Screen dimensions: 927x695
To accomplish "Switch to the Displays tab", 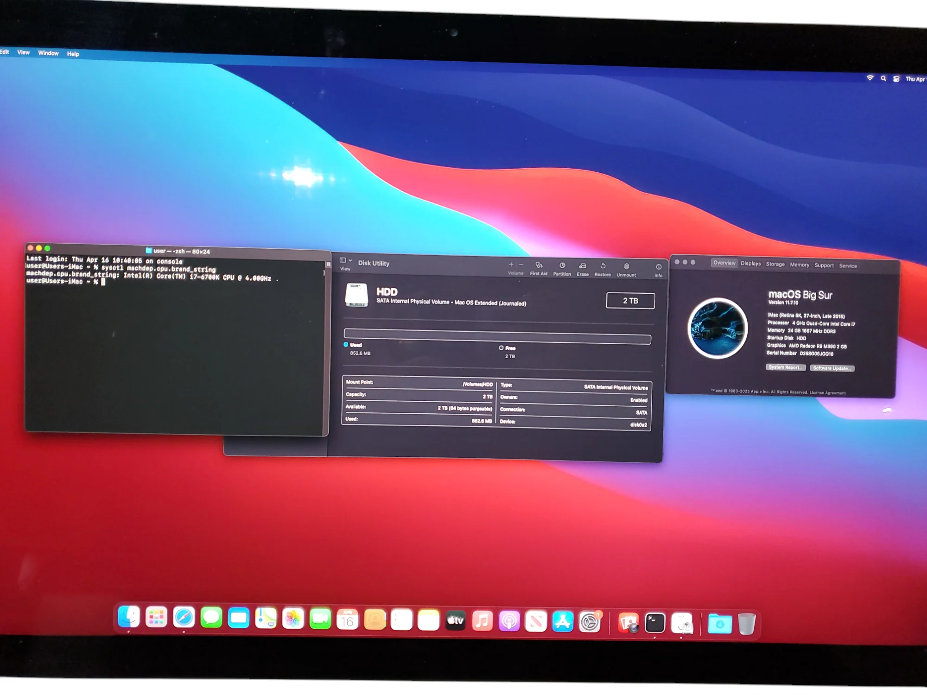I will (751, 264).
